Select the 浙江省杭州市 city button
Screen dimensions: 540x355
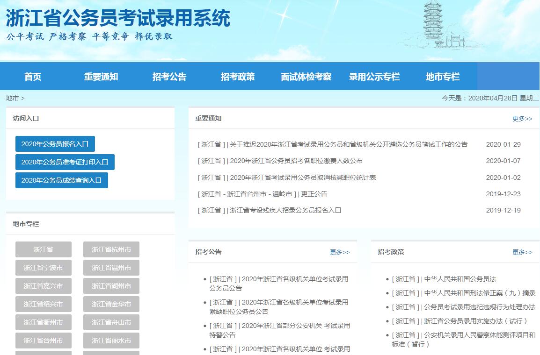click(111, 249)
